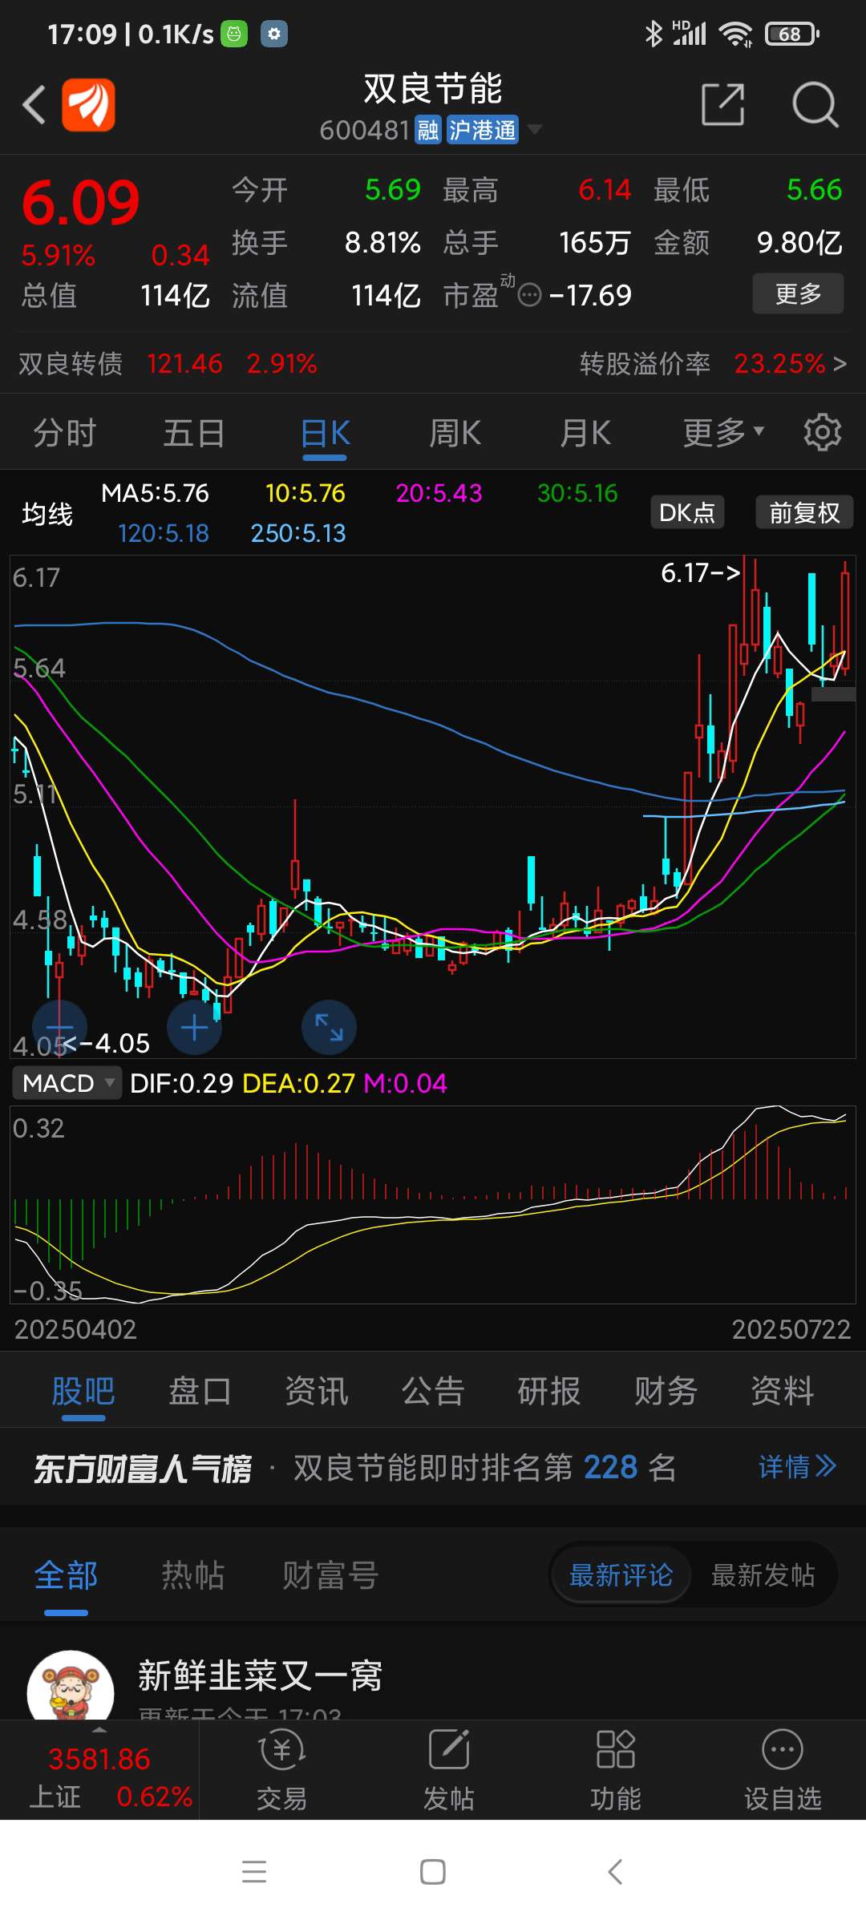
Task: Open 详情 popularity ranking details
Action: click(x=797, y=1467)
